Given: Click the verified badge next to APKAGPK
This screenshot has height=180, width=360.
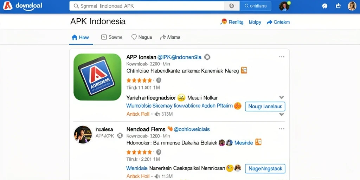Looking at the screenshot, I should click(x=120, y=136).
